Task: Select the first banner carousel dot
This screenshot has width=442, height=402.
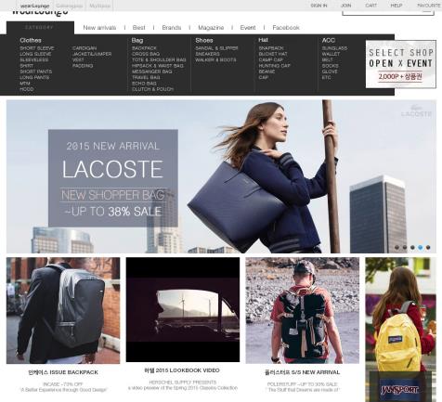Action: (x=396, y=247)
